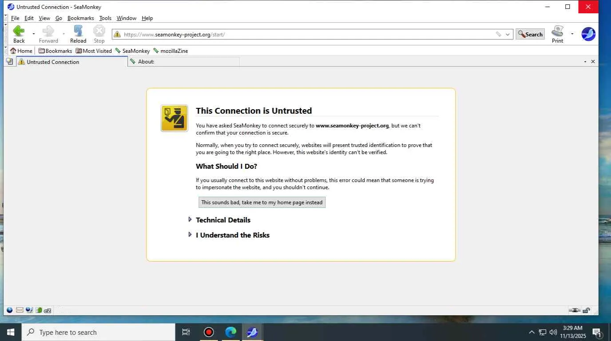Click the Windows 'Type here to search' box
611x341 pixels.
99,332
